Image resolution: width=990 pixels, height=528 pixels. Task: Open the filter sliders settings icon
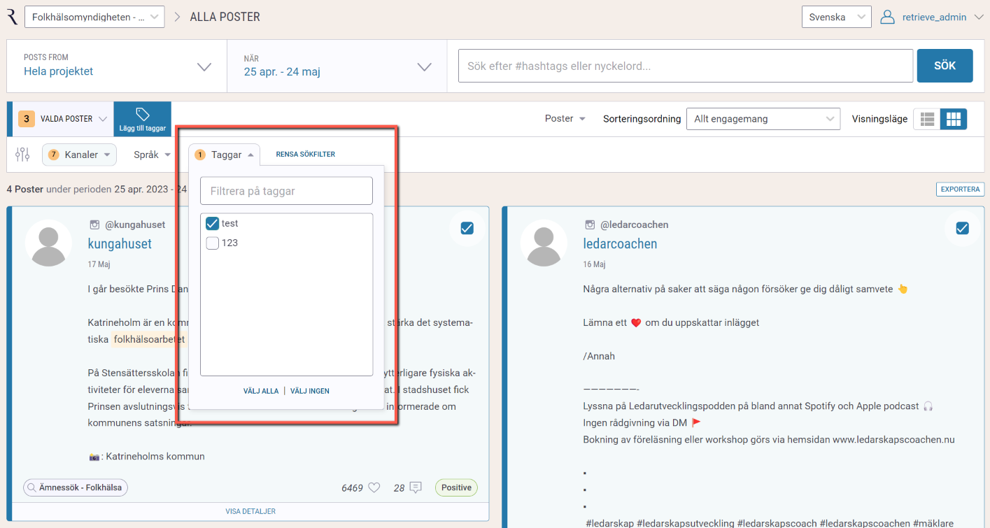point(23,155)
